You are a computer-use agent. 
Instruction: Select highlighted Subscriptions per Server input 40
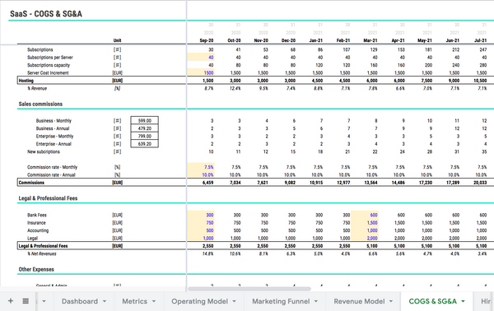point(201,57)
